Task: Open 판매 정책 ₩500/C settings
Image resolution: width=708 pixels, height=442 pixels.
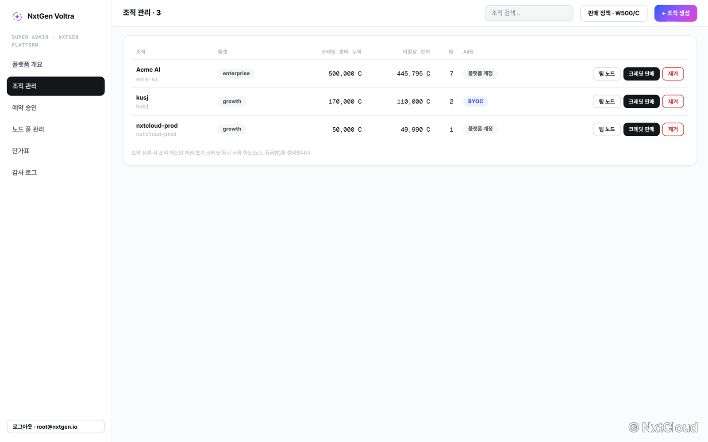Action: (614, 13)
